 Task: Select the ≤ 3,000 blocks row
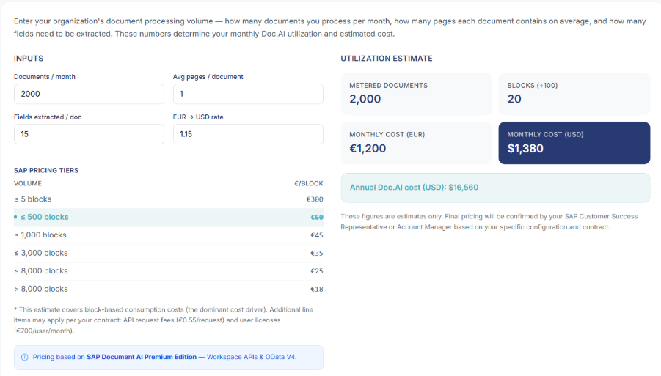pos(169,253)
